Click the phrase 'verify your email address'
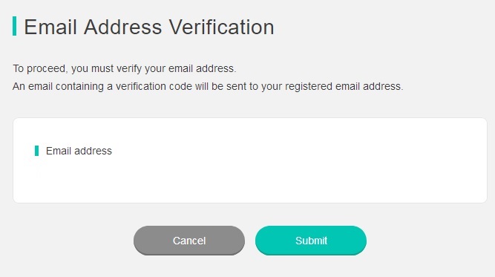 (x=176, y=68)
